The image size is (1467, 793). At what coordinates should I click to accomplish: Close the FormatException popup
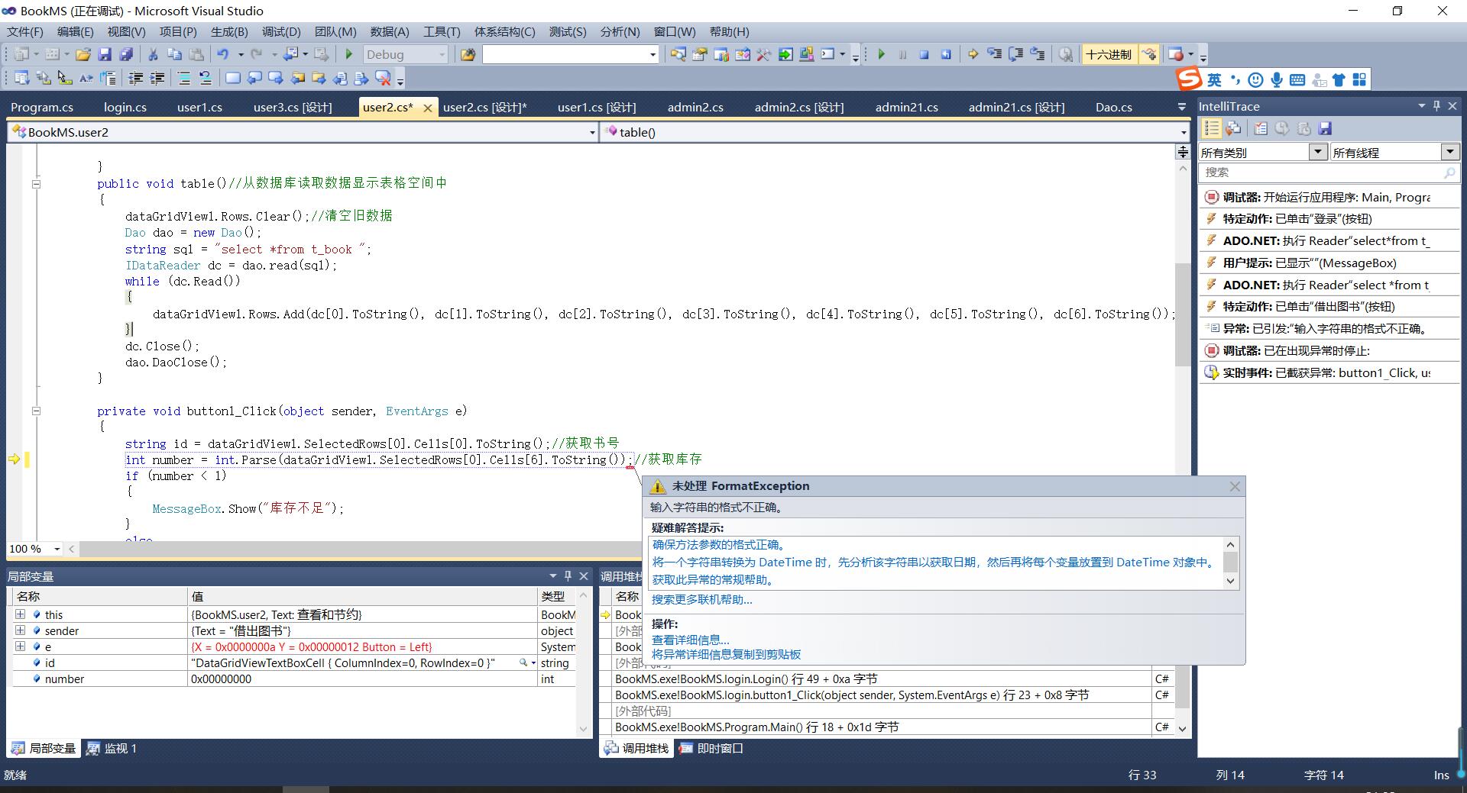pos(1235,486)
